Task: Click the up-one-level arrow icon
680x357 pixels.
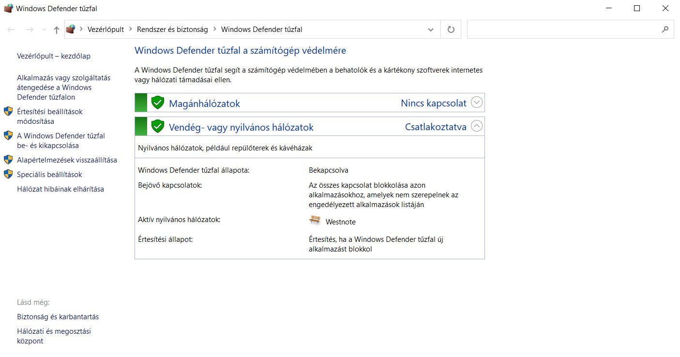Action: point(57,30)
